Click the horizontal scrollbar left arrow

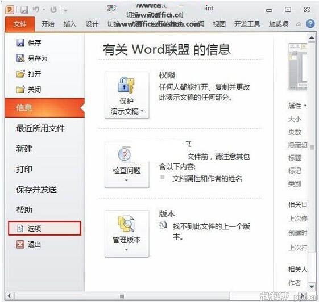pos(9,296)
